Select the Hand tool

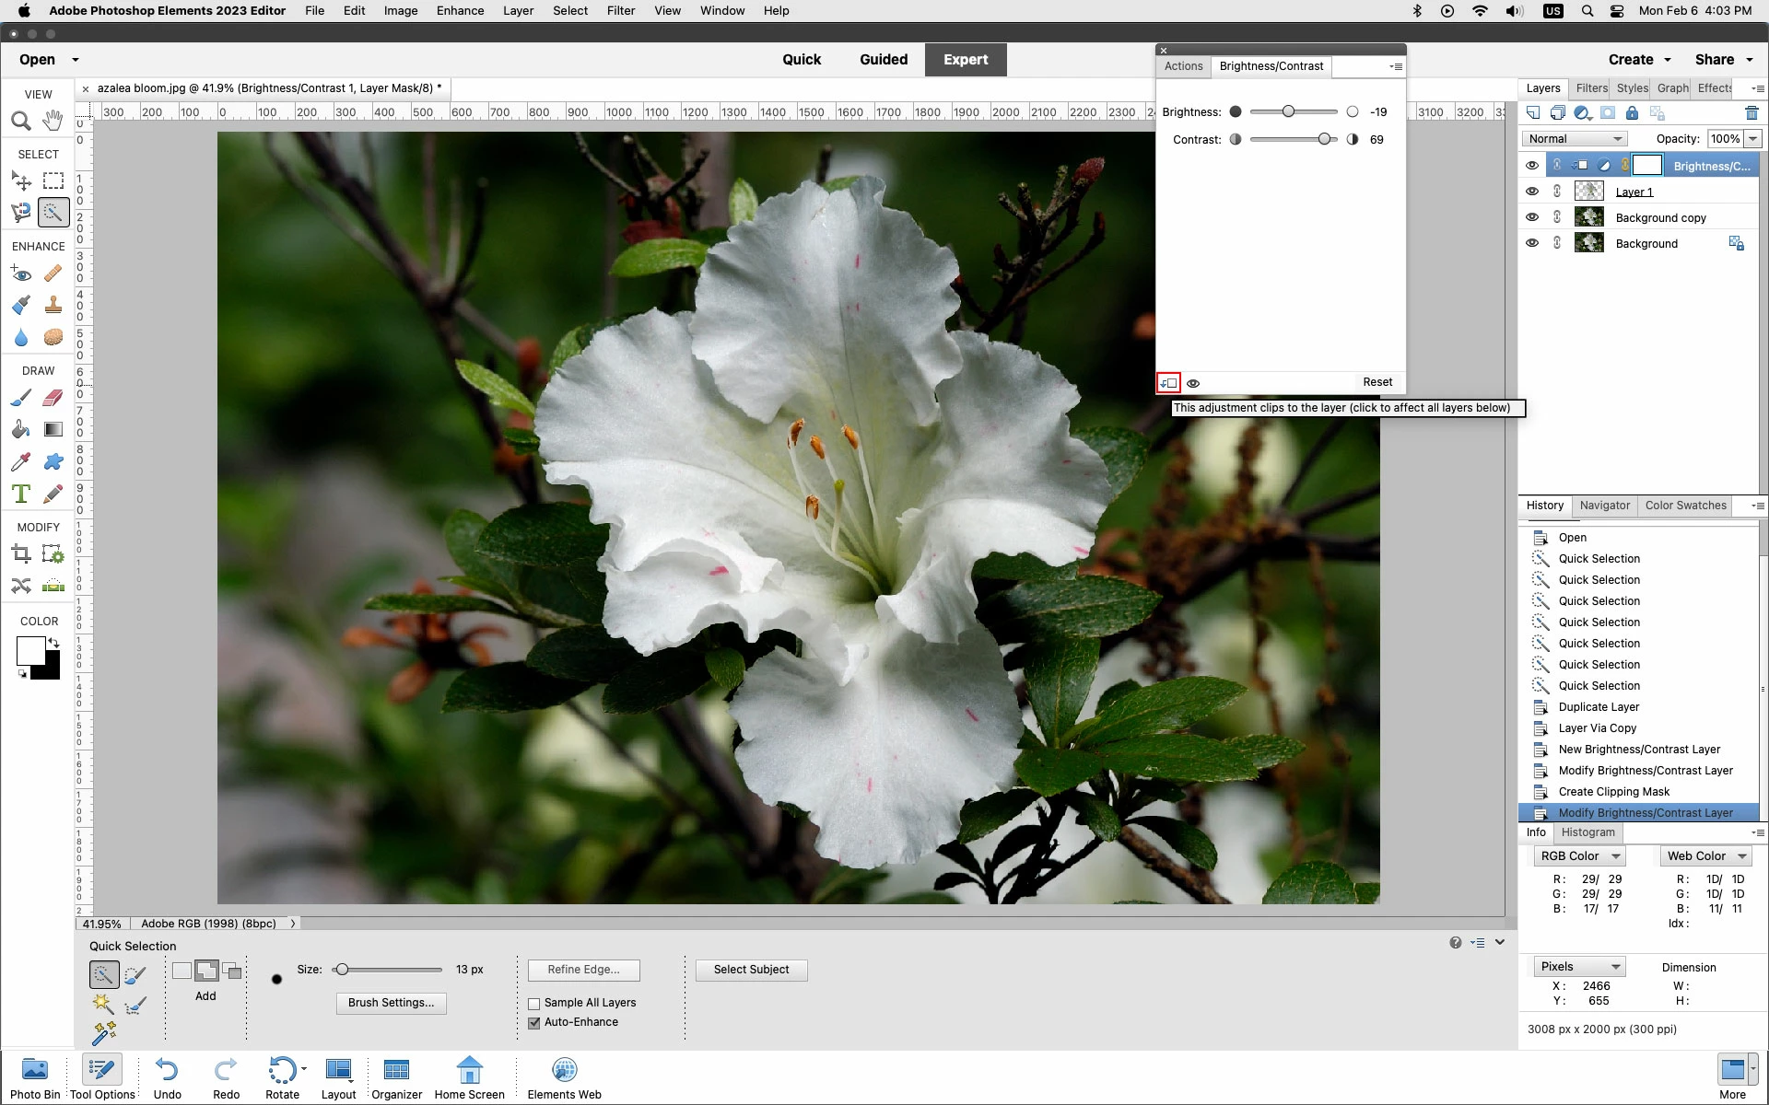click(53, 121)
